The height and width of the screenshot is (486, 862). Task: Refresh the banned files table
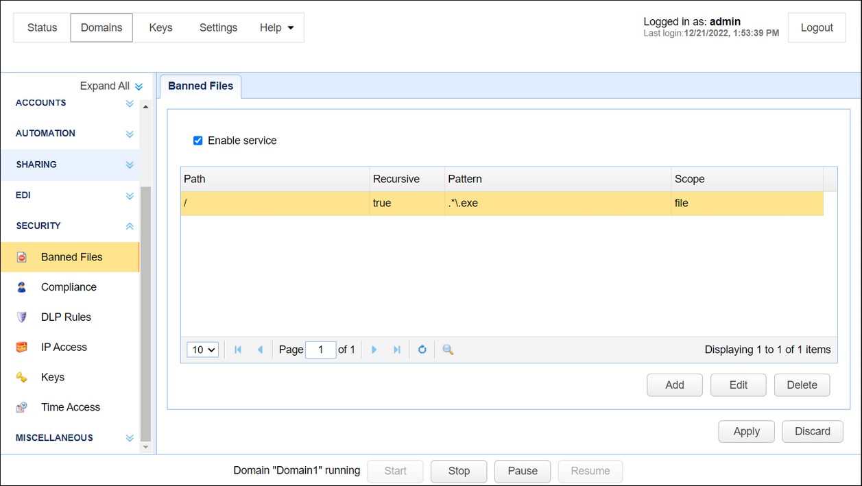click(x=422, y=350)
